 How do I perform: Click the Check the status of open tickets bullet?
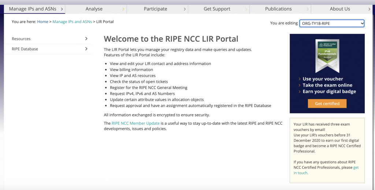point(139,82)
